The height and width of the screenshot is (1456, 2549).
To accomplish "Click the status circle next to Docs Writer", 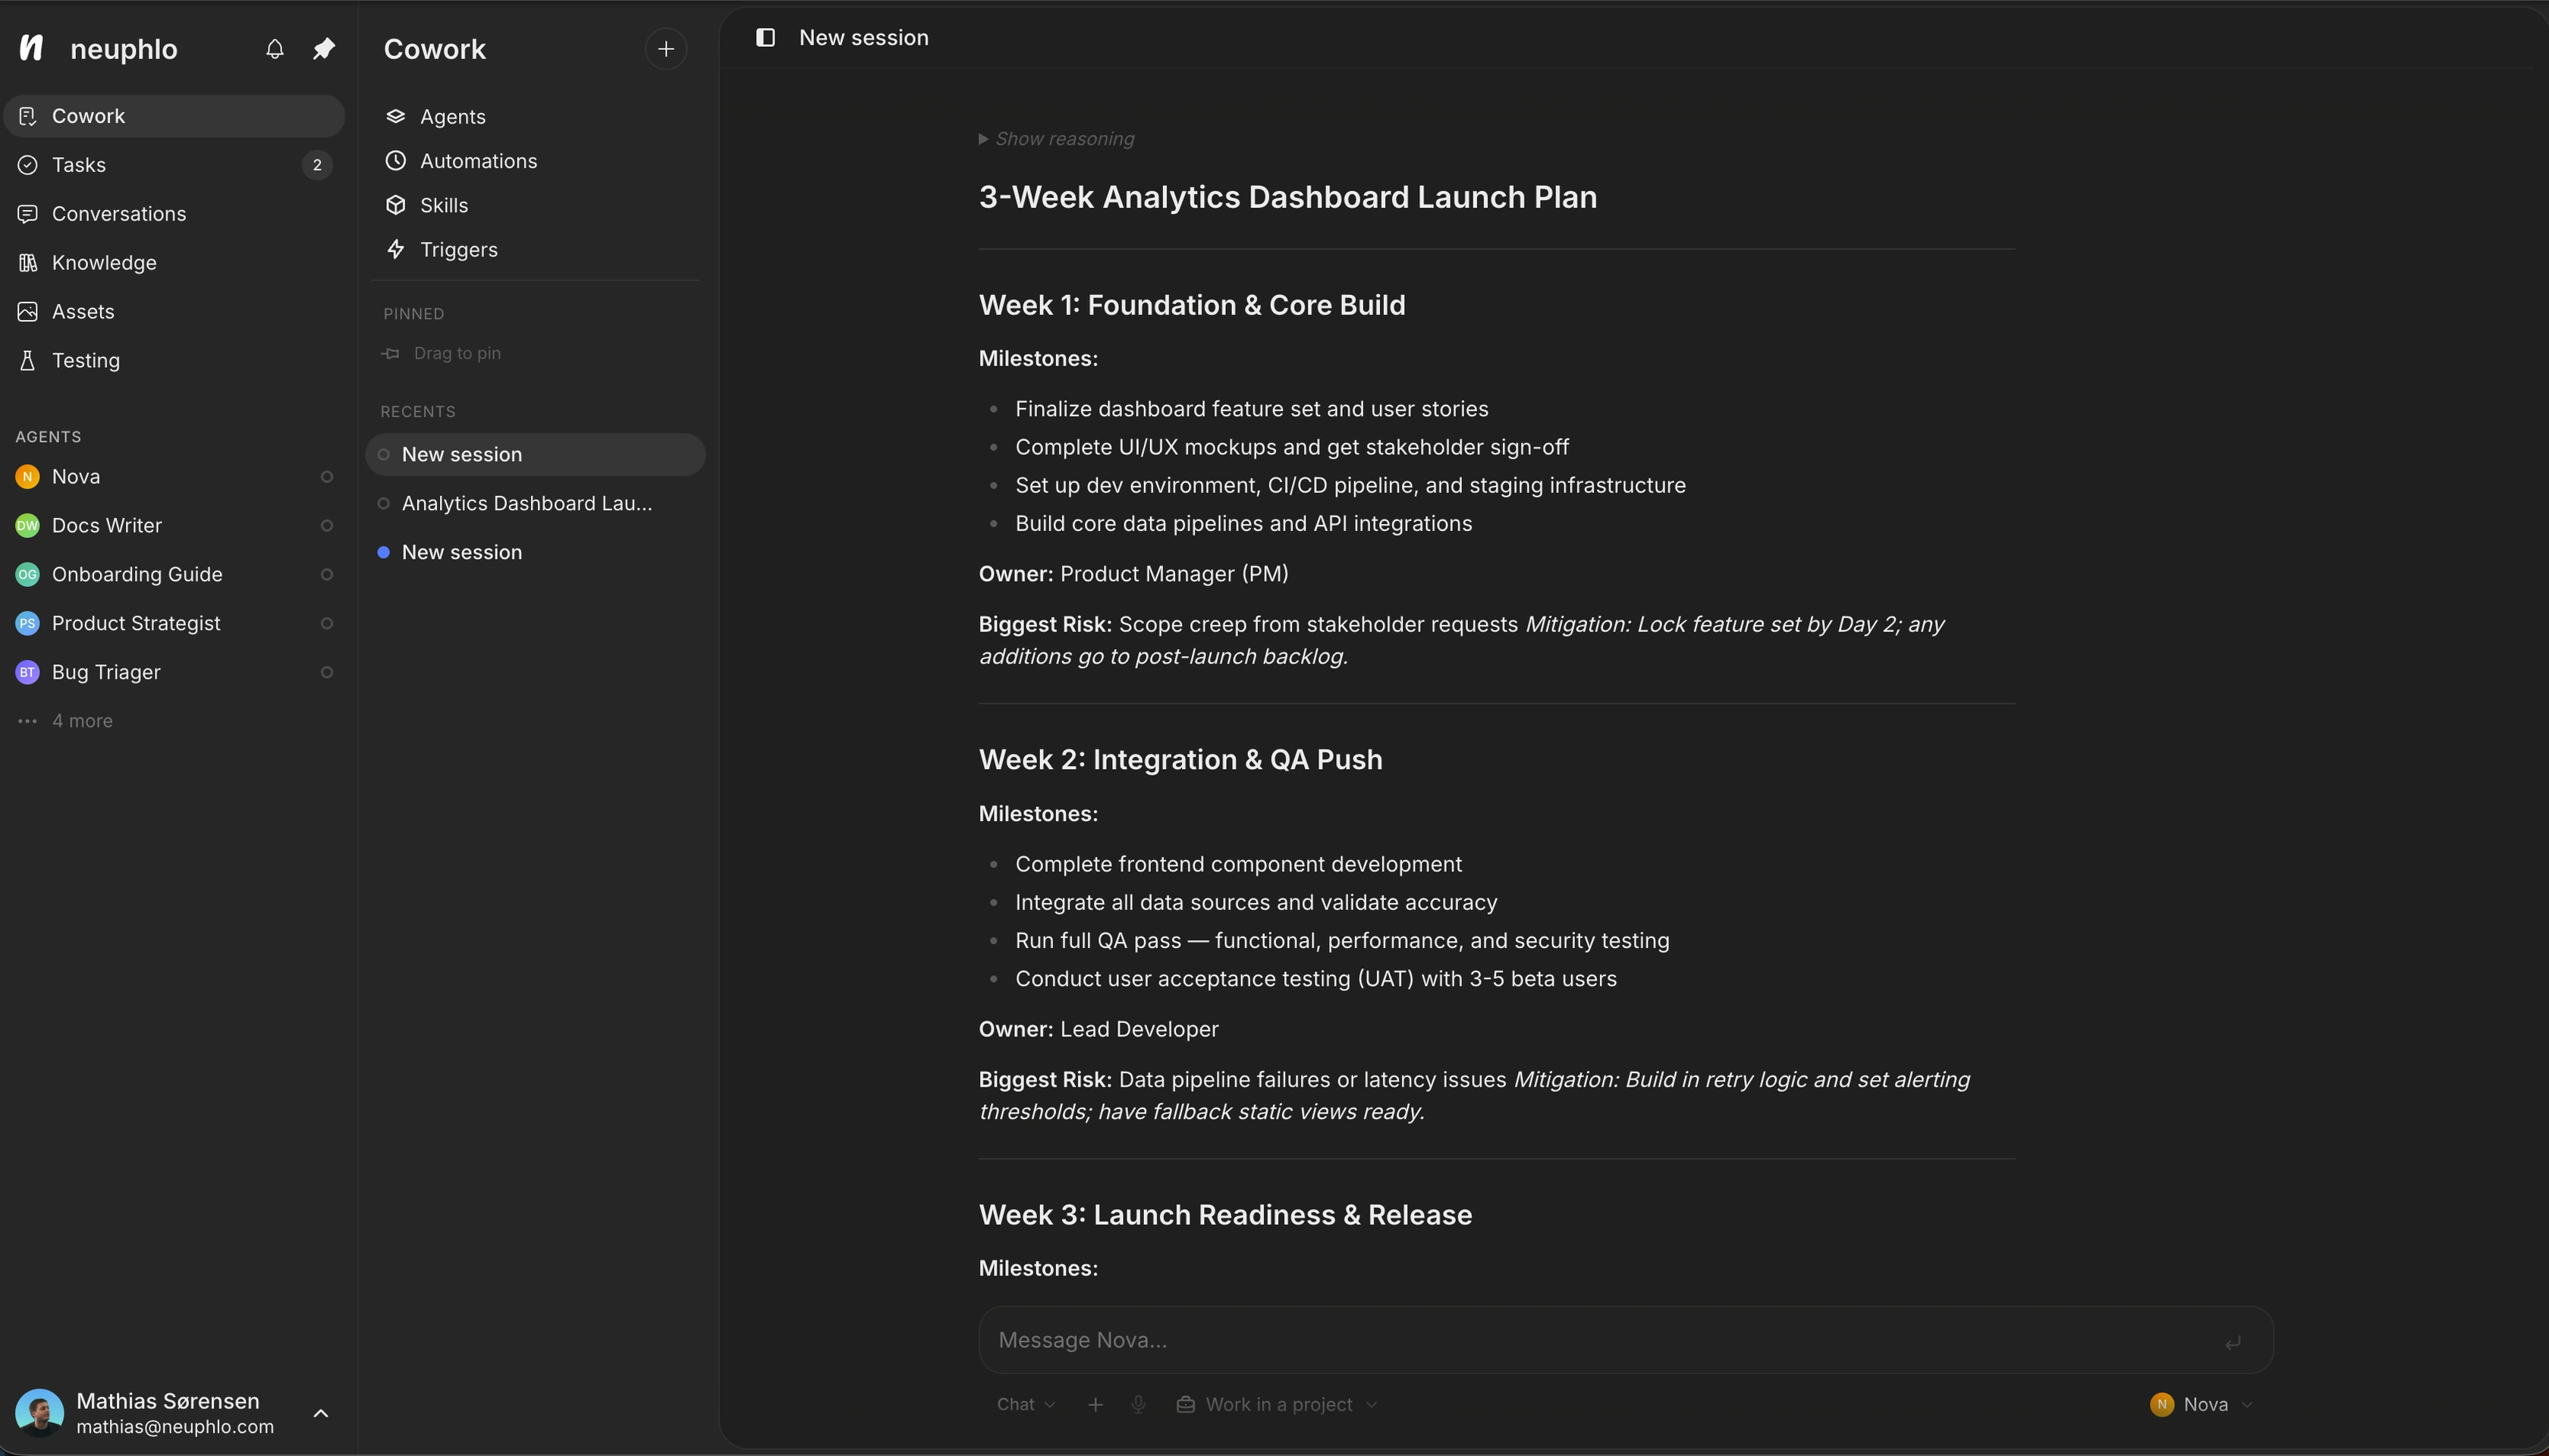I will click(326, 526).
